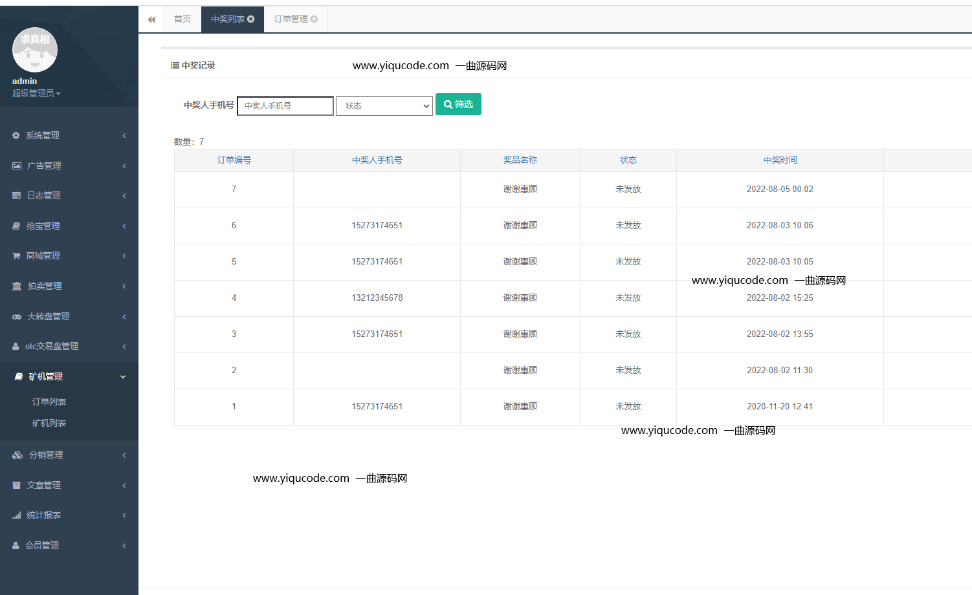This screenshot has width=972, height=595.
Task: Click the 文章管理 archive icon
Action: tap(17, 485)
